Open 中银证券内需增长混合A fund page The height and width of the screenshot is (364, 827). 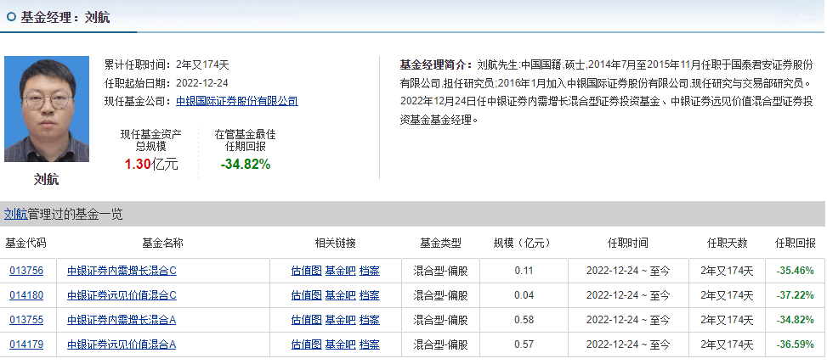coord(122,320)
